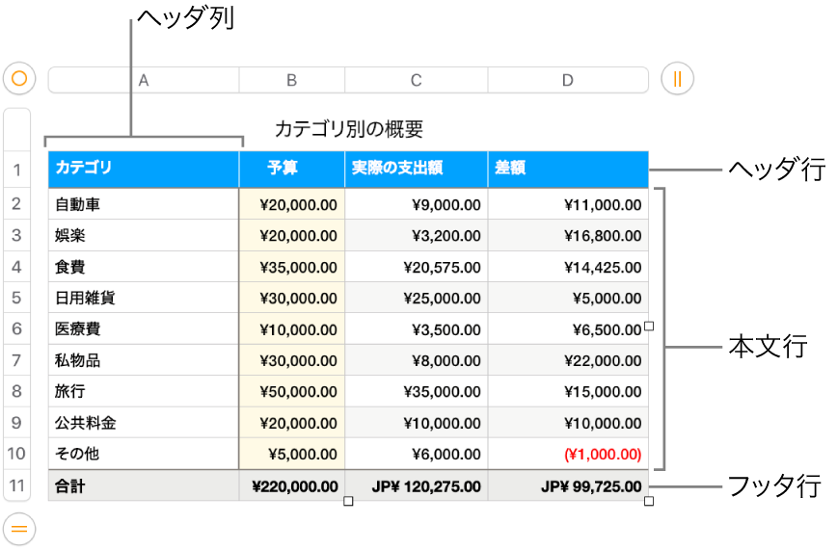Click the 合計 footer cell
This screenshot has width=837, height=550.
pyautogui.click(x=143, y=486)
